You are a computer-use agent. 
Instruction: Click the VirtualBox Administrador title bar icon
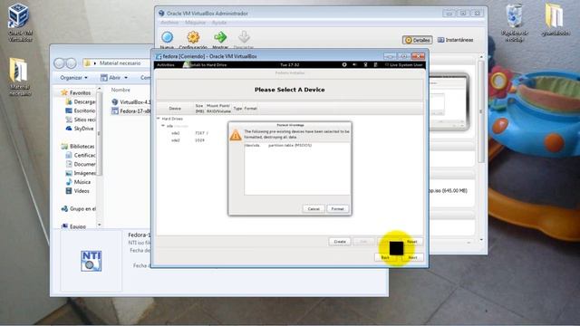pyautogui.click(x=161, y=14)
